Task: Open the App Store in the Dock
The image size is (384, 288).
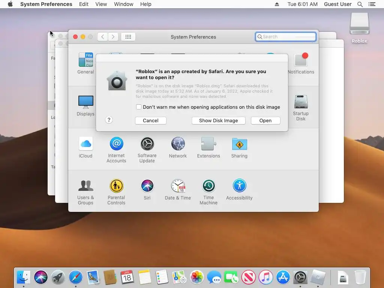Action: pos(283,277)
